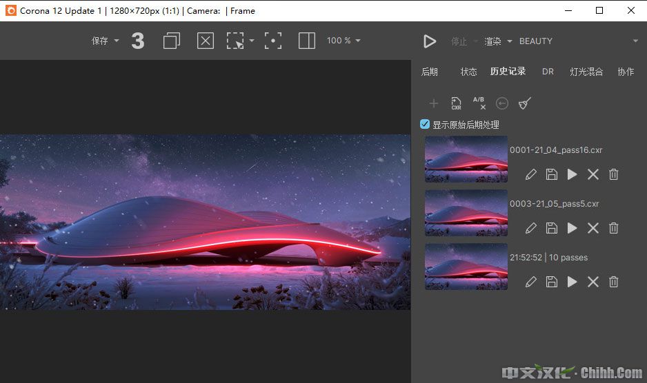Switch to the 灯光混合 tab
This screenshot has height=383, width=647.
tap(586, 72)
